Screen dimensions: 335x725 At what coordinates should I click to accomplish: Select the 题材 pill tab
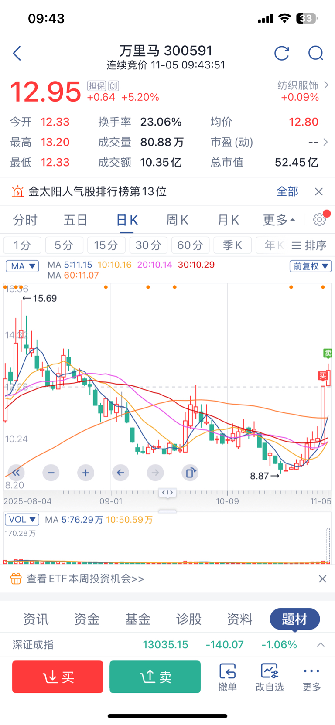(294, 619)
